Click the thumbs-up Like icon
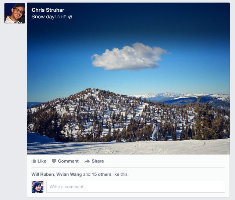This screenshot has height=200, width=235. [34, 161]
